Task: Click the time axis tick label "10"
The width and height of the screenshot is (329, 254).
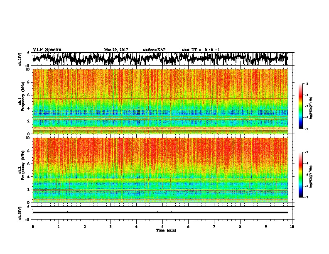Action: click(x=292, y=227)
